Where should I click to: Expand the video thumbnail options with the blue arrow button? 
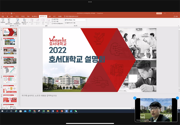coord(135,98)
